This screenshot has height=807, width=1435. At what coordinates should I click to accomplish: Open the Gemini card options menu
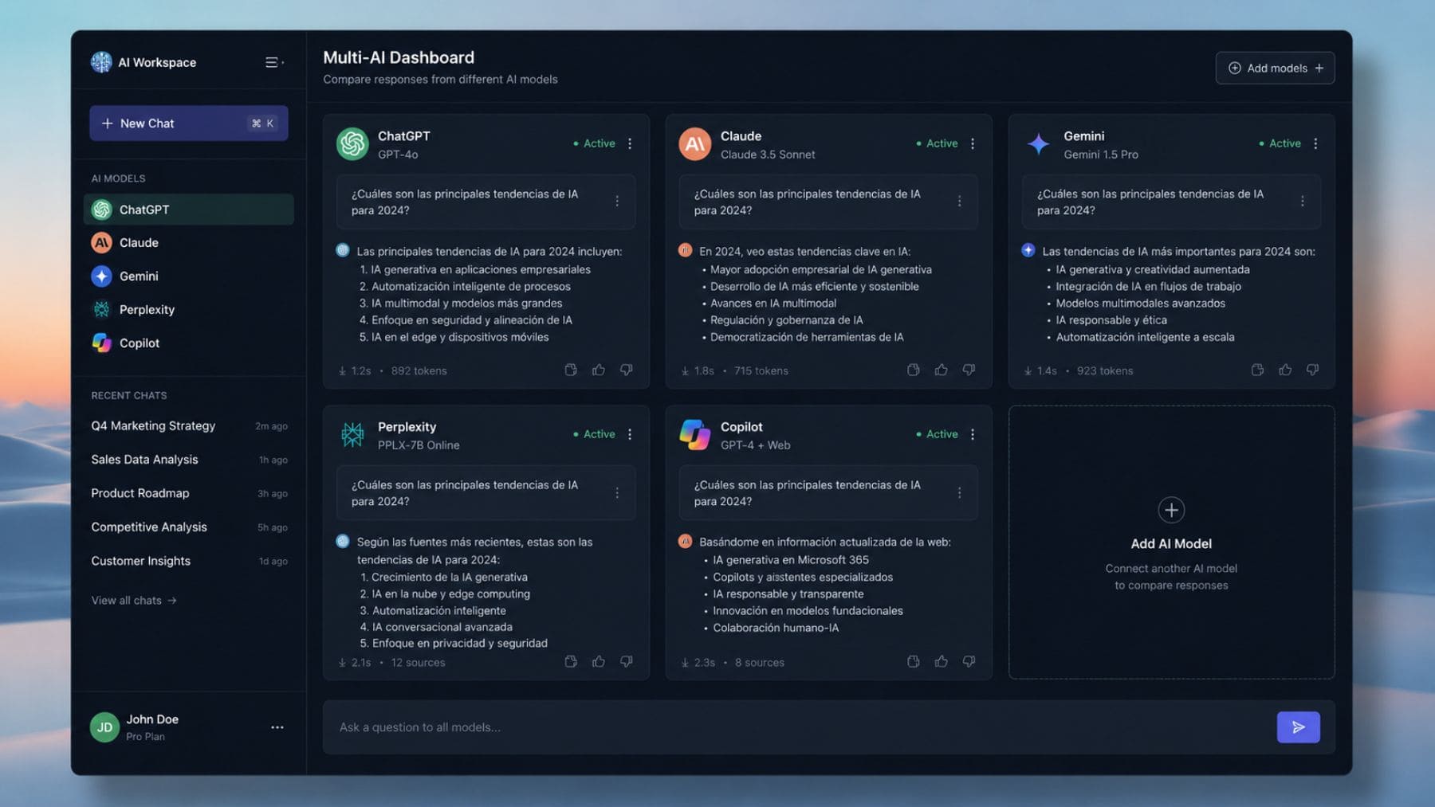pyautogui.click(x=1315, y=143)
